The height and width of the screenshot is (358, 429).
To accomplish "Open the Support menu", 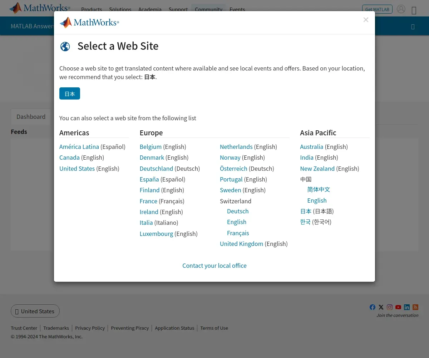I will click(178, 10).
